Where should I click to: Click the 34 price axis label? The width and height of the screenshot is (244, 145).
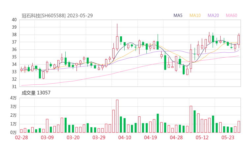tap(14, 64)
